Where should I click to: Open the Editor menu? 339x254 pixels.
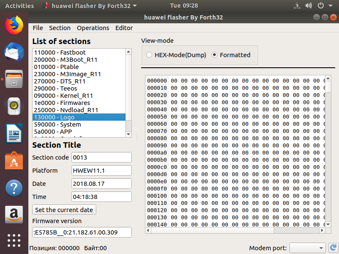click(x=124, y=28)
